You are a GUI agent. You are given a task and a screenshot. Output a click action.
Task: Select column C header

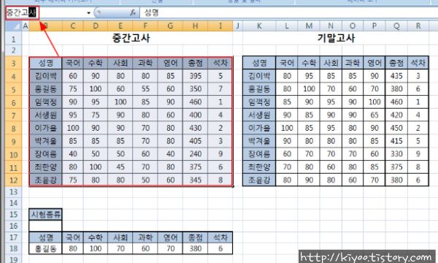coord(73,26)
